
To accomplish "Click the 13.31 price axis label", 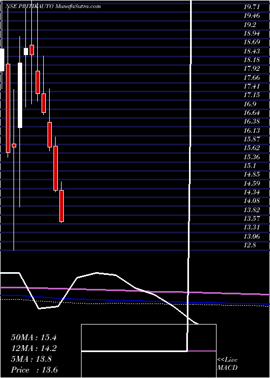I will 252,227.
